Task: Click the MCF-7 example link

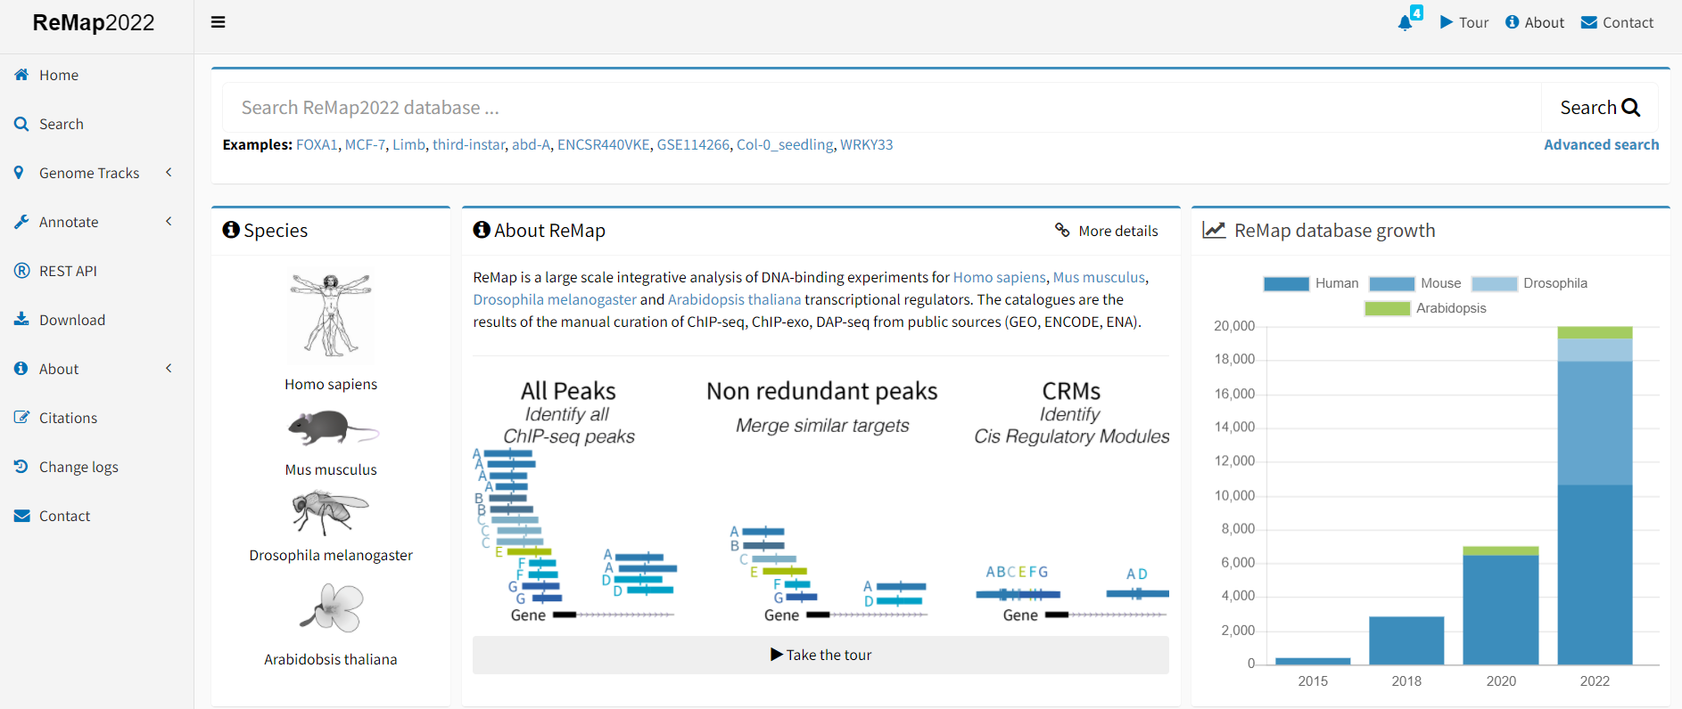Action: click(x=365, y=144)
